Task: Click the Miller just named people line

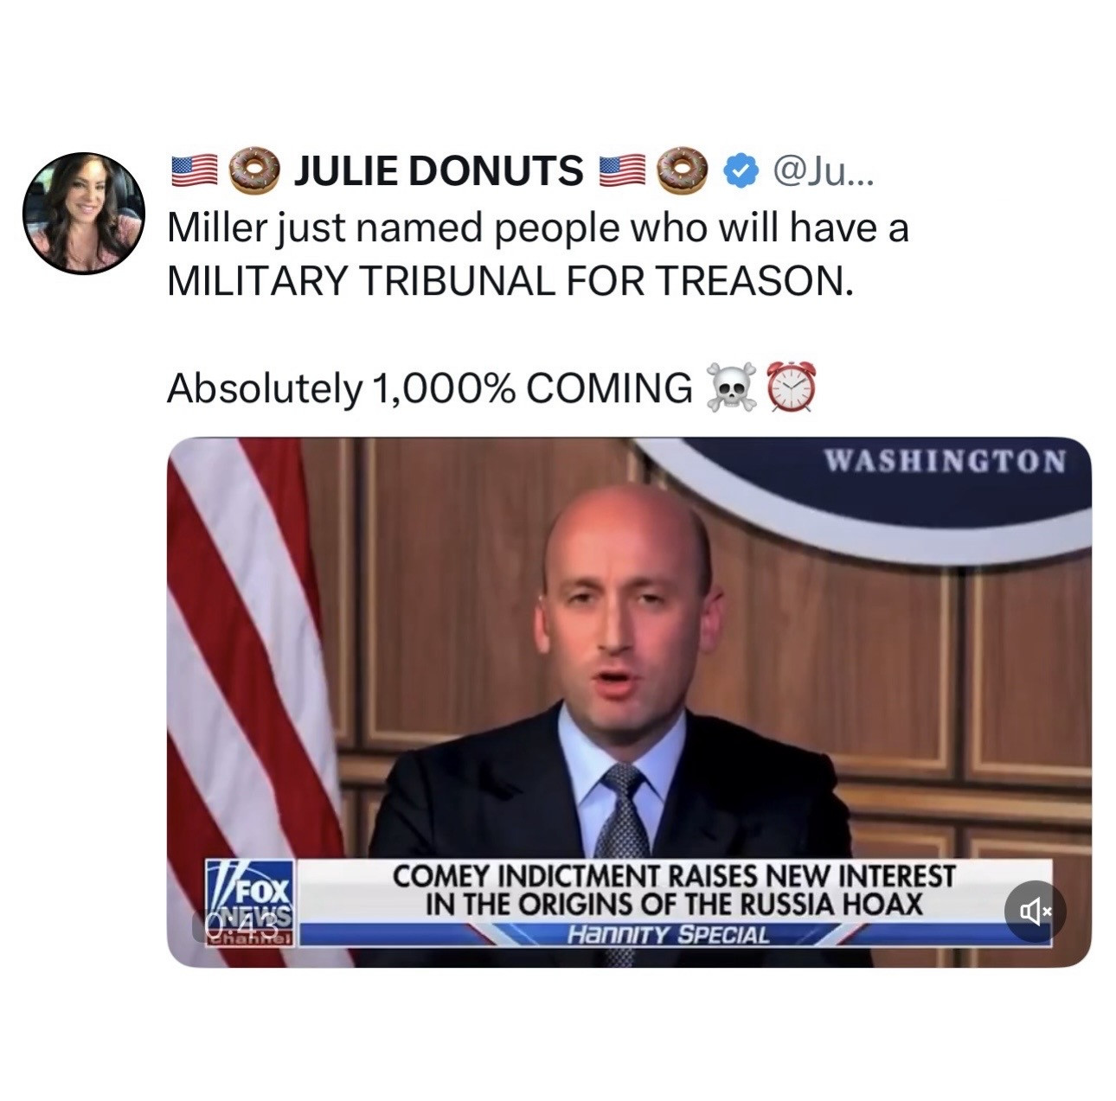Action: (x=537, y=228)
